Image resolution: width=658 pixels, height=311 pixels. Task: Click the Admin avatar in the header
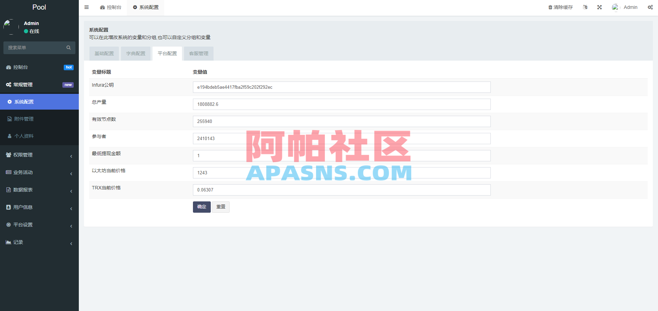coord(616,7)
